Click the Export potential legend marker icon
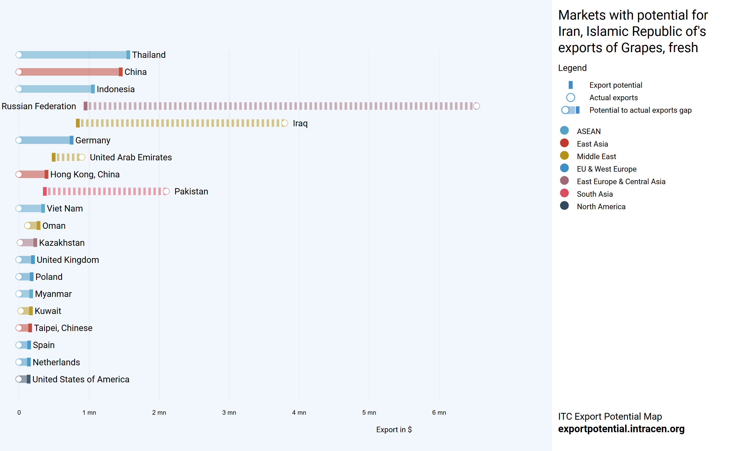This screenshot has height=451, width=740. point(570,85)
